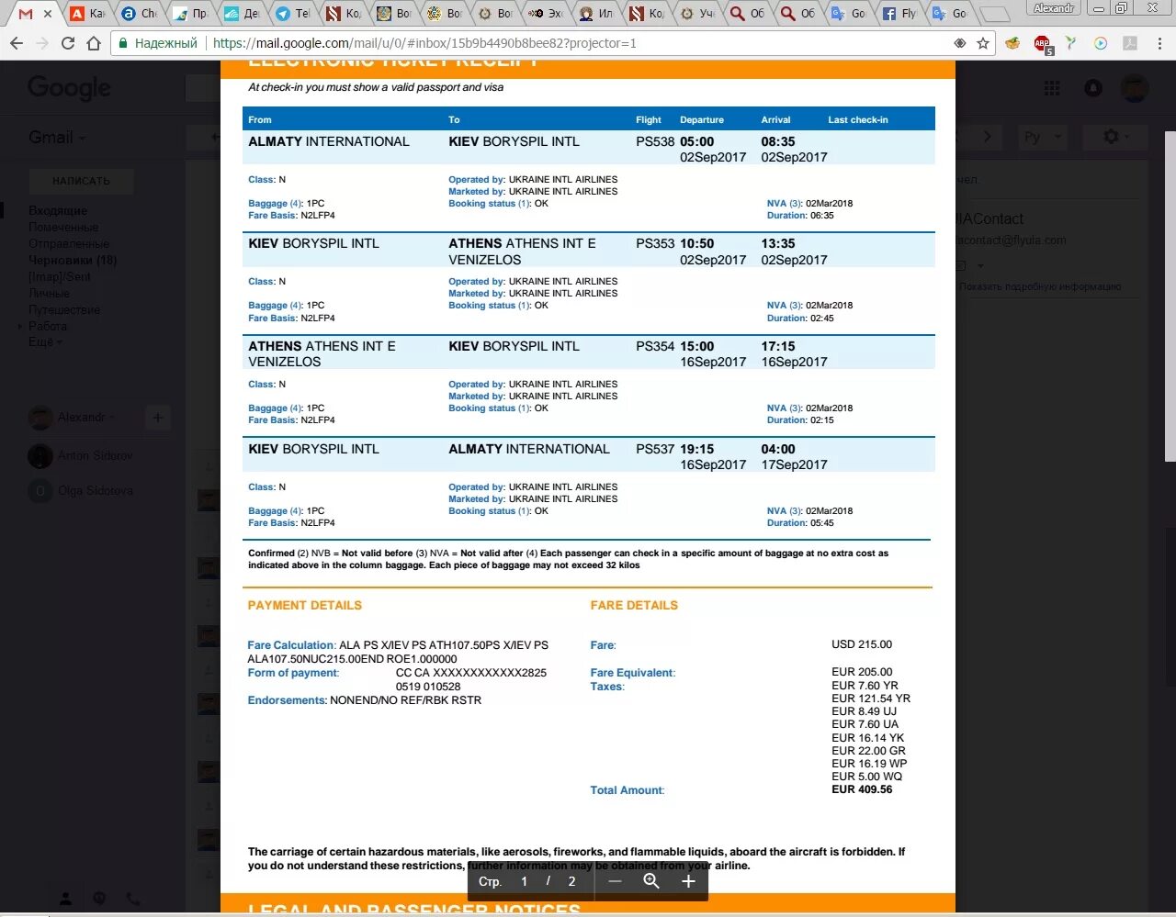Image resolution: width=1176 pixels, height=917 pixels.
Task: Open chat with Anton Sidorov
Action: point(95,456)
